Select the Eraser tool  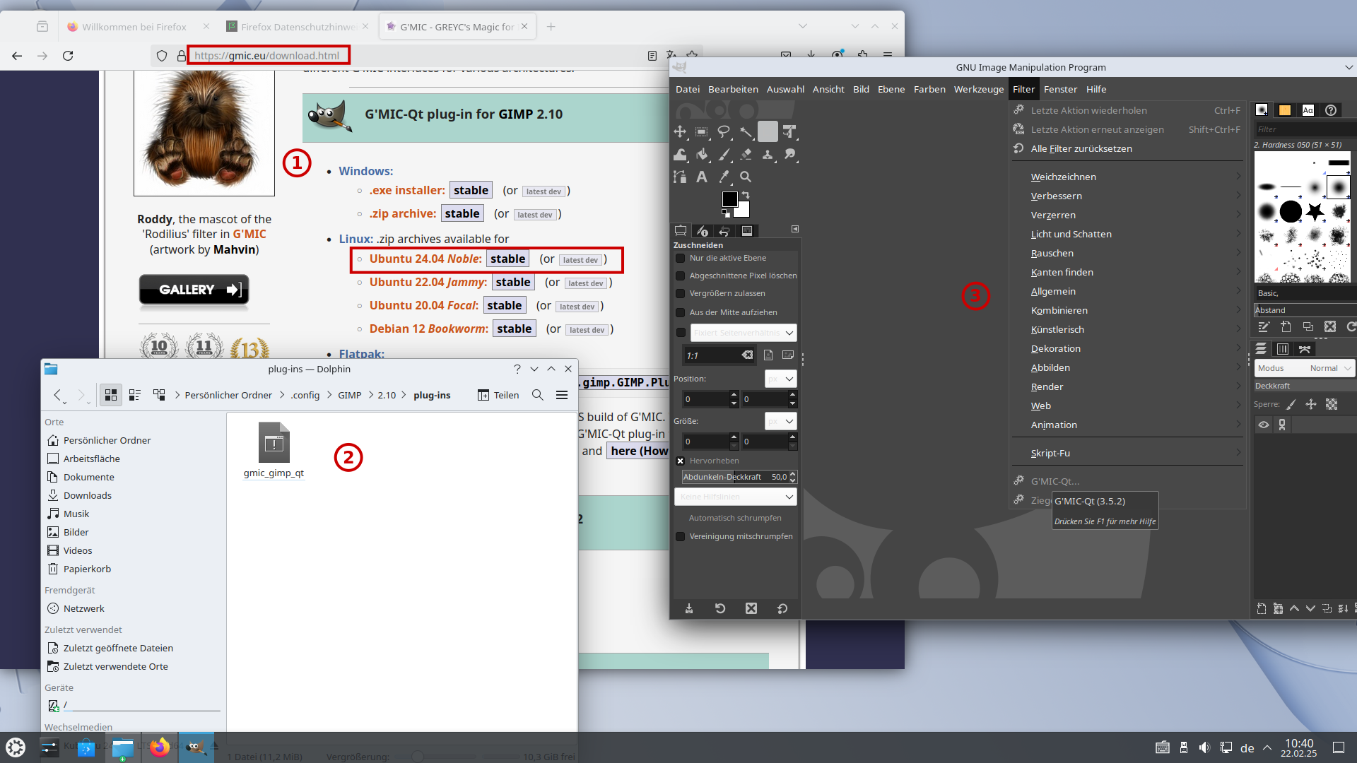[746, 154]
